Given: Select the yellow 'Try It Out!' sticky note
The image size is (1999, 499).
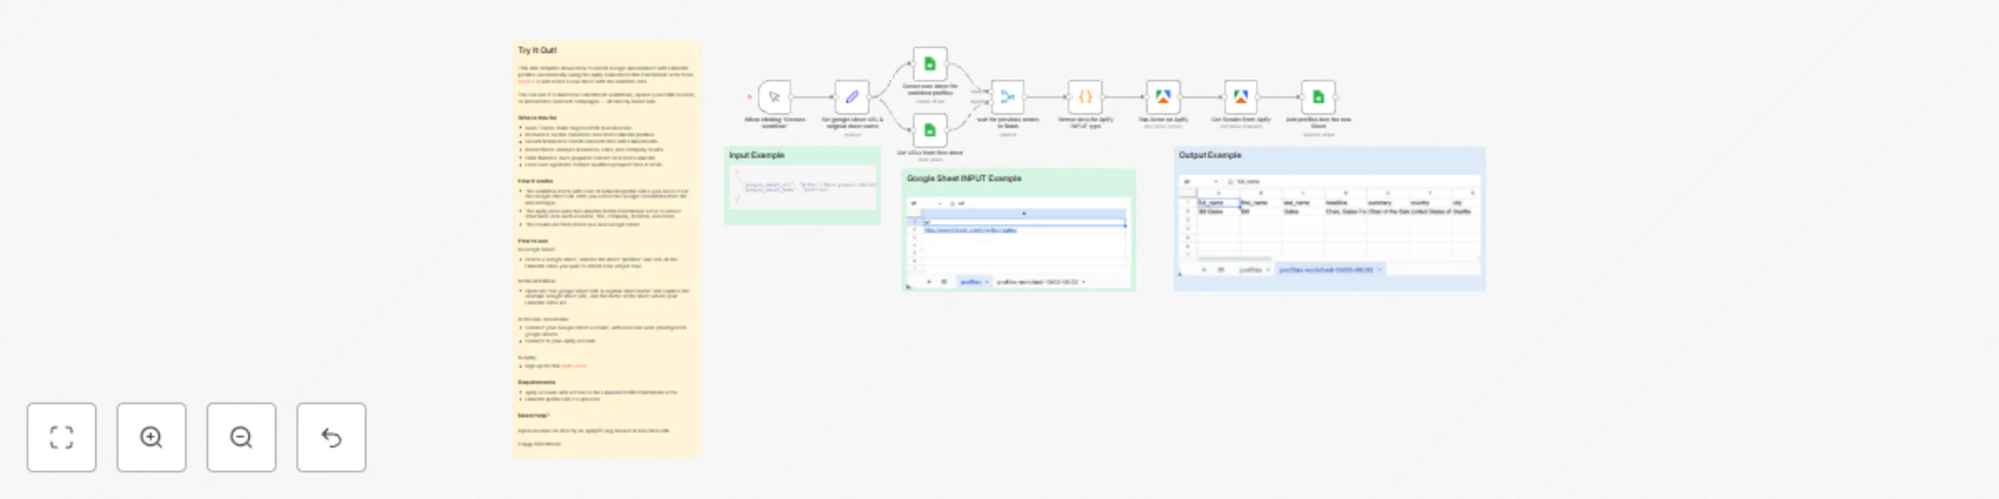Looking at the screenshot, I should click(x=607, y=249).
